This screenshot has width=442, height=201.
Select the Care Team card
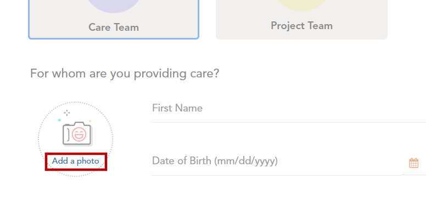pos(114,19)
